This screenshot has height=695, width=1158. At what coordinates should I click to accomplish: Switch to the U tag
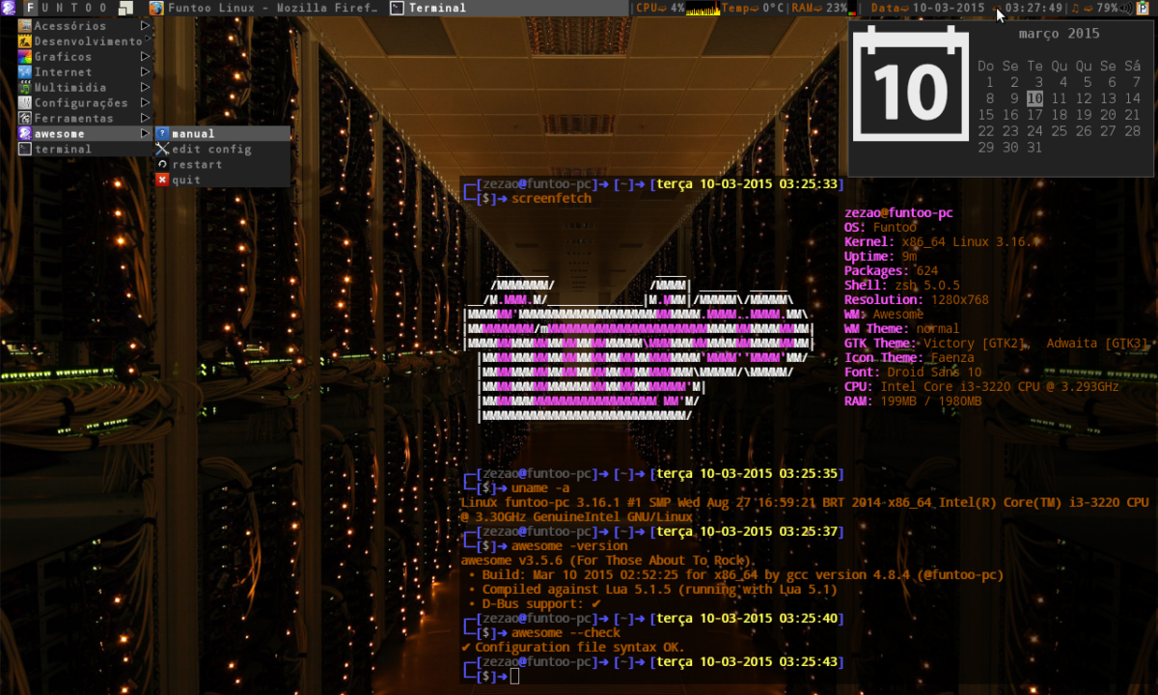click(x=46, y=8)
